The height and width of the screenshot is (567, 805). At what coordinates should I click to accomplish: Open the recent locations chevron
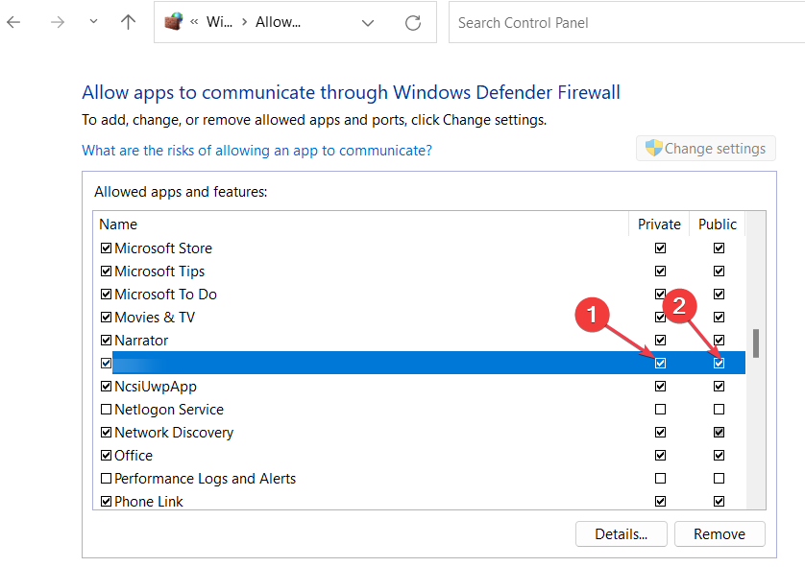click(93, 21)
